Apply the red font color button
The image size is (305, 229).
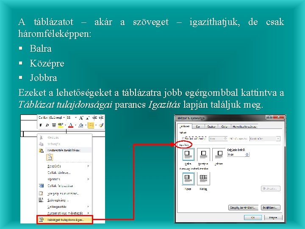pos(71,125)
